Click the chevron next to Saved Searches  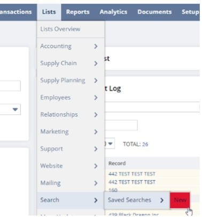(x=162, y=200)
